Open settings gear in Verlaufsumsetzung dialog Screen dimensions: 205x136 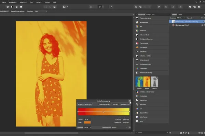[130, 127]
